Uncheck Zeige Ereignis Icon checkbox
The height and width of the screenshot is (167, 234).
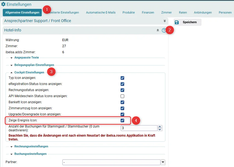click(x=122, y=120)
